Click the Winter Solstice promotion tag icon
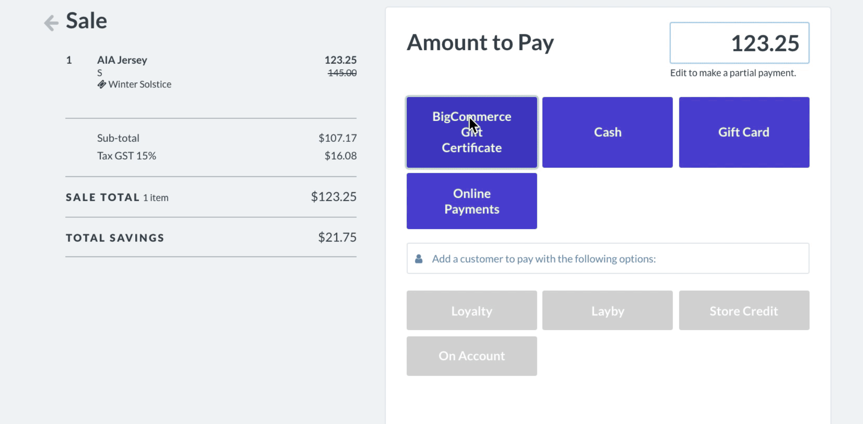 tap(102, 84)
